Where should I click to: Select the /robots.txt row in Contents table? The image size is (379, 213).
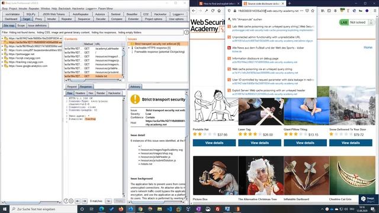coord(93,76)
